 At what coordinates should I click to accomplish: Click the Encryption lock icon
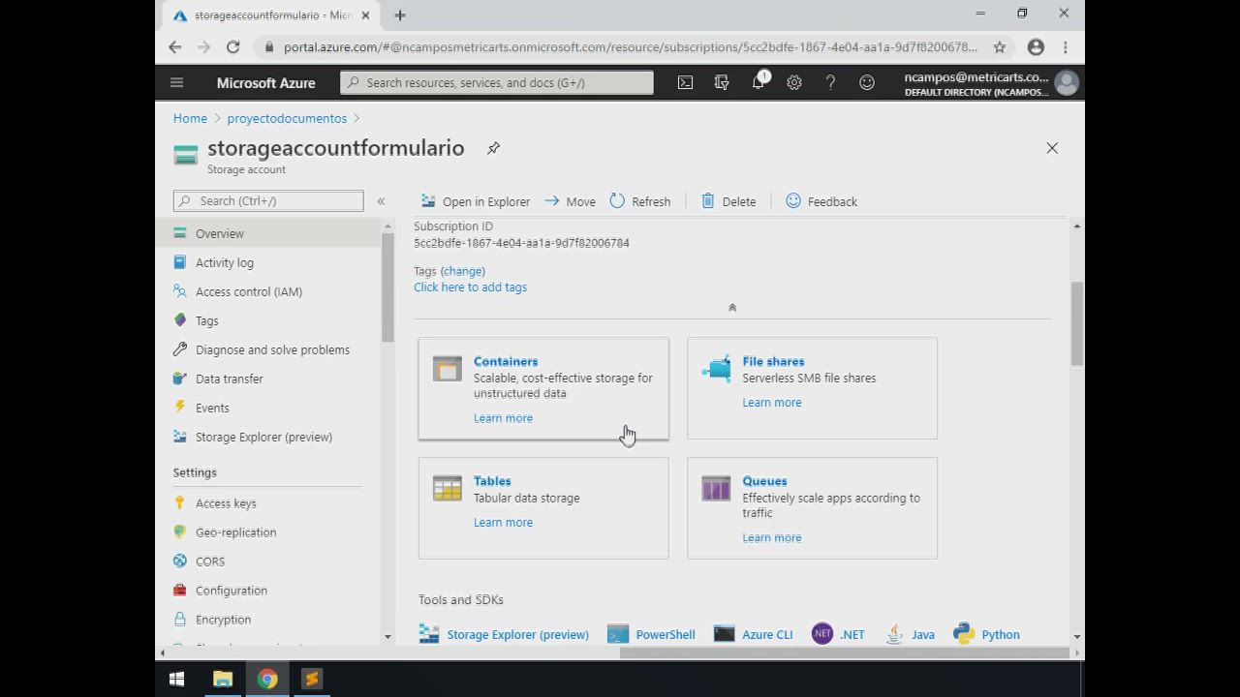coord(179,619)
